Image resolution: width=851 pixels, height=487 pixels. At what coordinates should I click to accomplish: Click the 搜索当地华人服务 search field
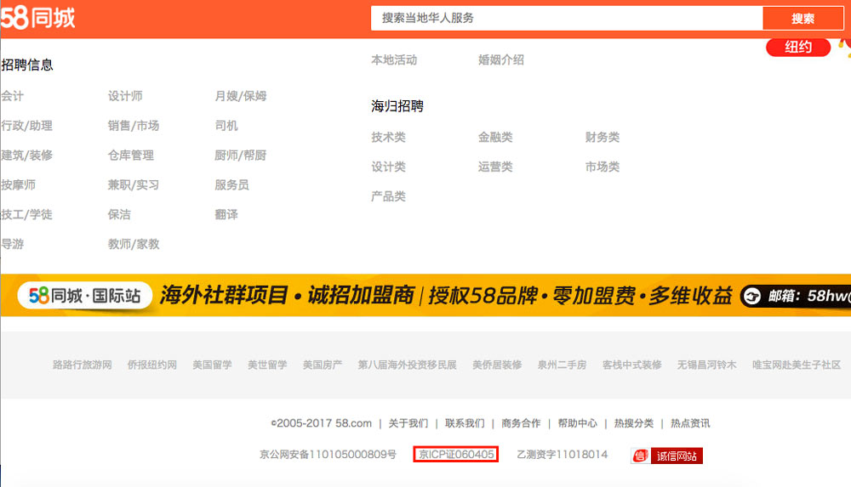566,18
